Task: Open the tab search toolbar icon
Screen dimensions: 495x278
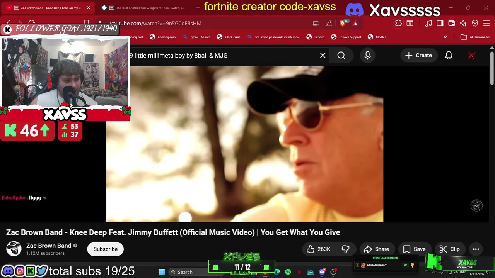Action: pos(410,24)
